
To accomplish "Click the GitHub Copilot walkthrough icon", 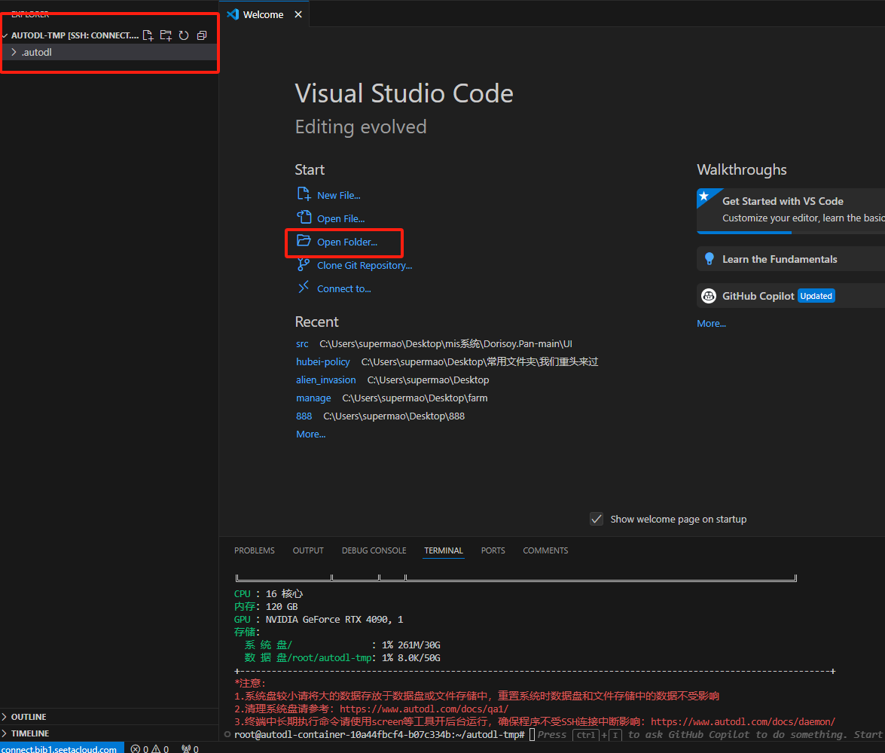I will click(709, 296).
